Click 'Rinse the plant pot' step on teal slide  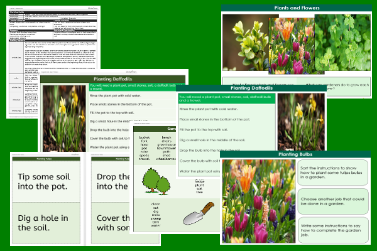(209, 109)
